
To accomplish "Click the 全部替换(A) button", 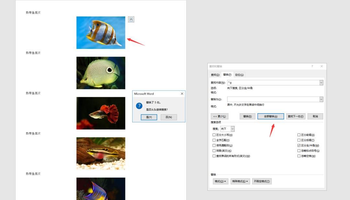I will [271, 117].
